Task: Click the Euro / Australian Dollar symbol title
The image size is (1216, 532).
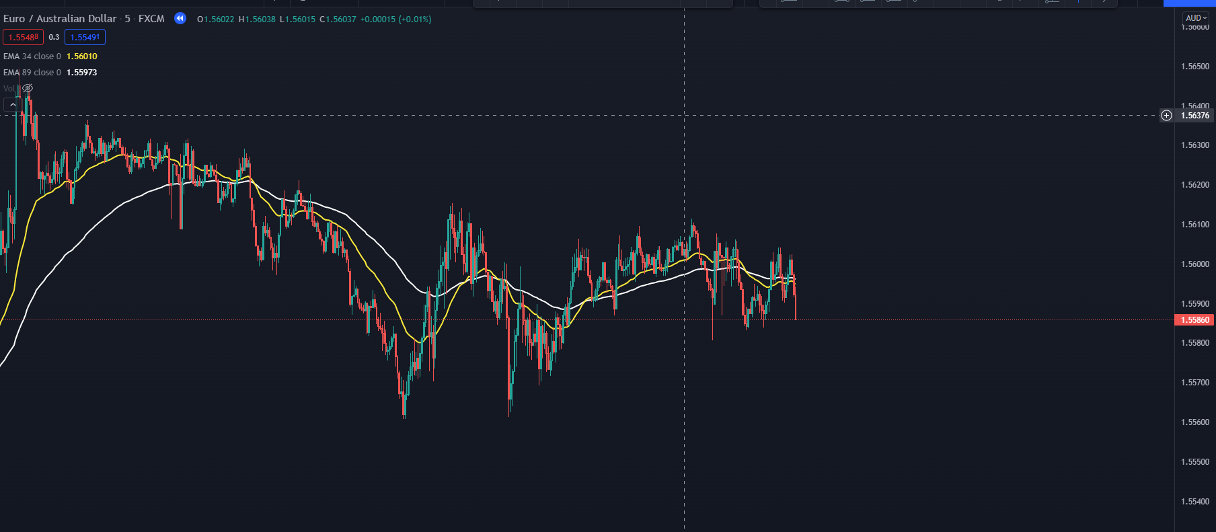Action: (x=60, y=19)
